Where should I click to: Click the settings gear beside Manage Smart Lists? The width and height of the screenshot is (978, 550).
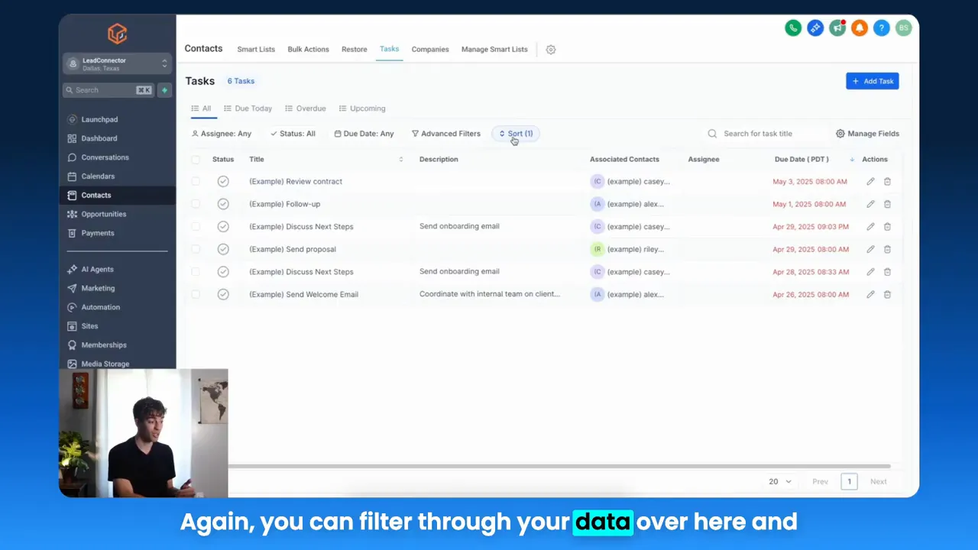[551, 49]
